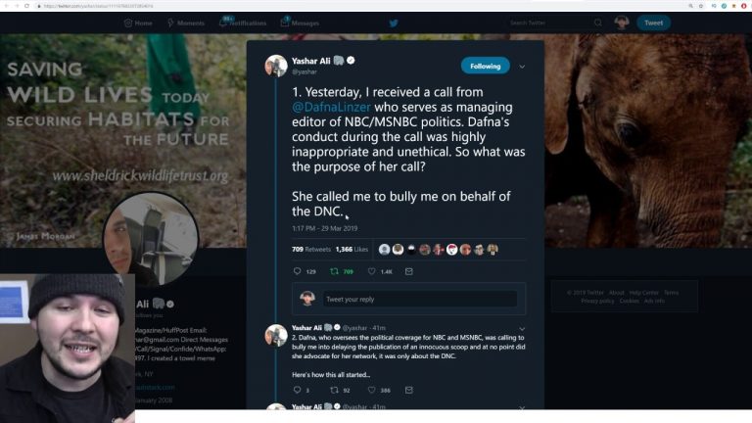Screen dimensions: 752x423
Task: Toggle the Following button for Yashar Ali
Action: coord(486,67)
